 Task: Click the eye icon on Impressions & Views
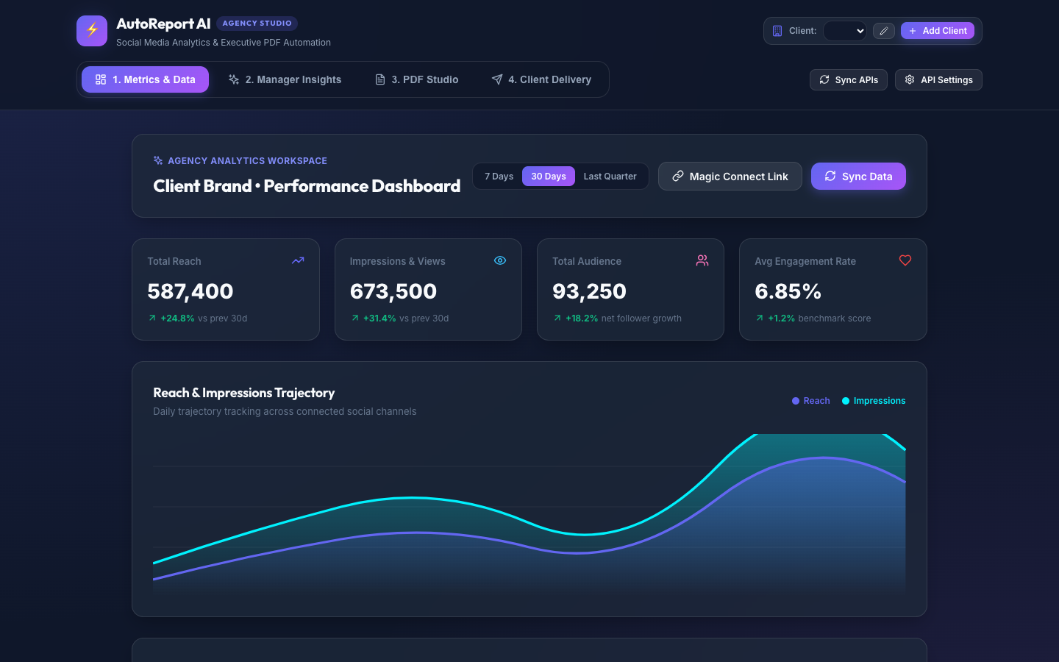pos(500,260)
